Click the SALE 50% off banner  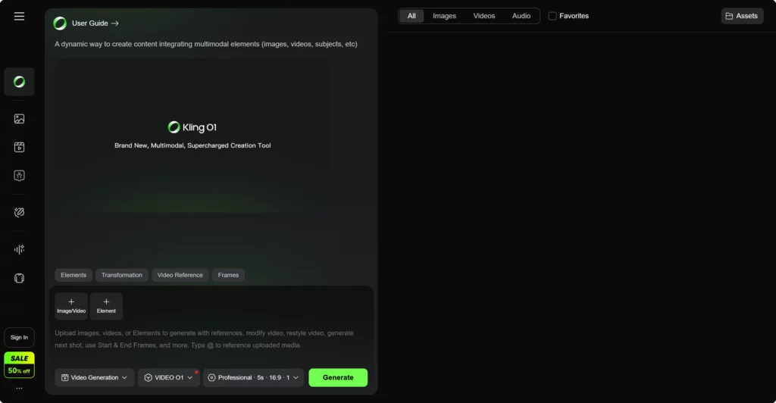click(19, 365)
